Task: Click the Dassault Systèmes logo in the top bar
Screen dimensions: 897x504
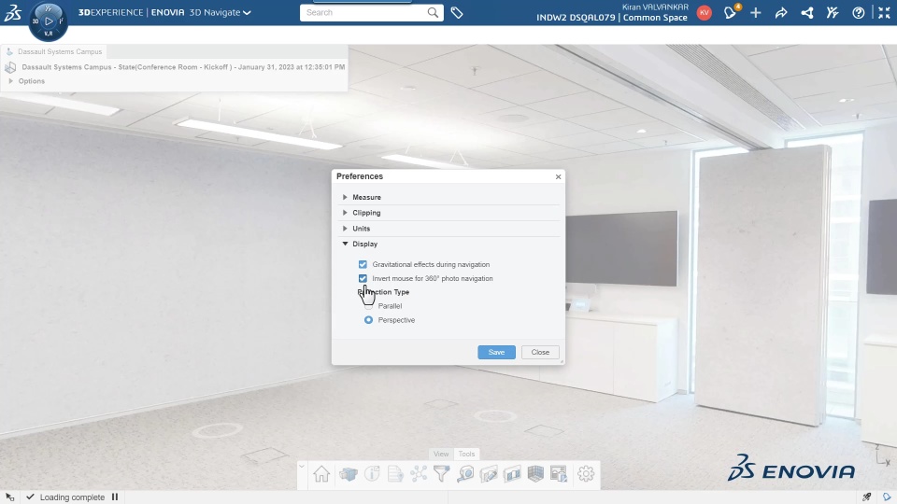Action: (12, 12)
